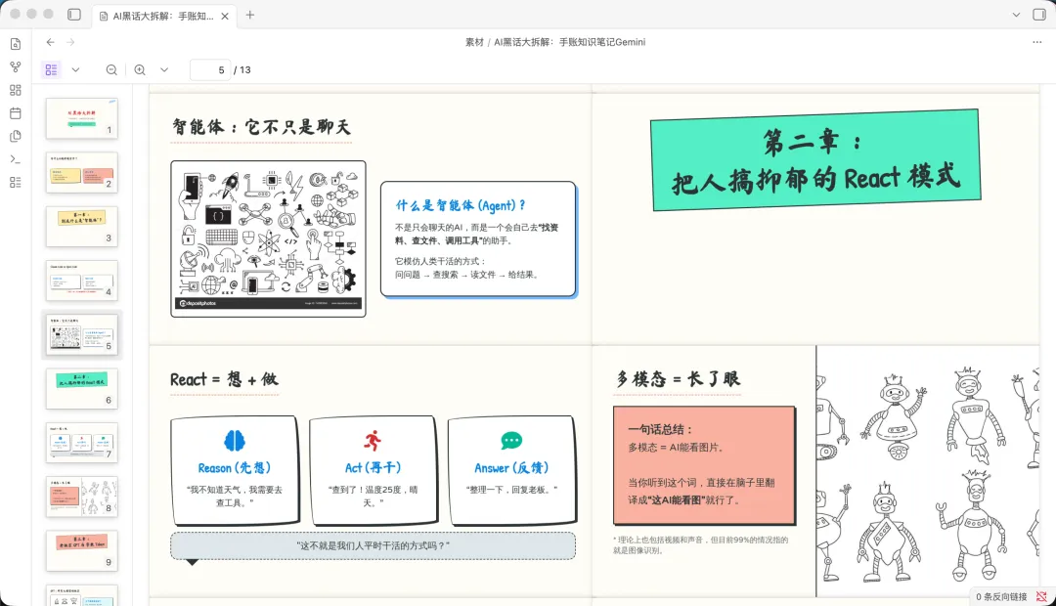Click the Reason (先想) label

(235, 468)
